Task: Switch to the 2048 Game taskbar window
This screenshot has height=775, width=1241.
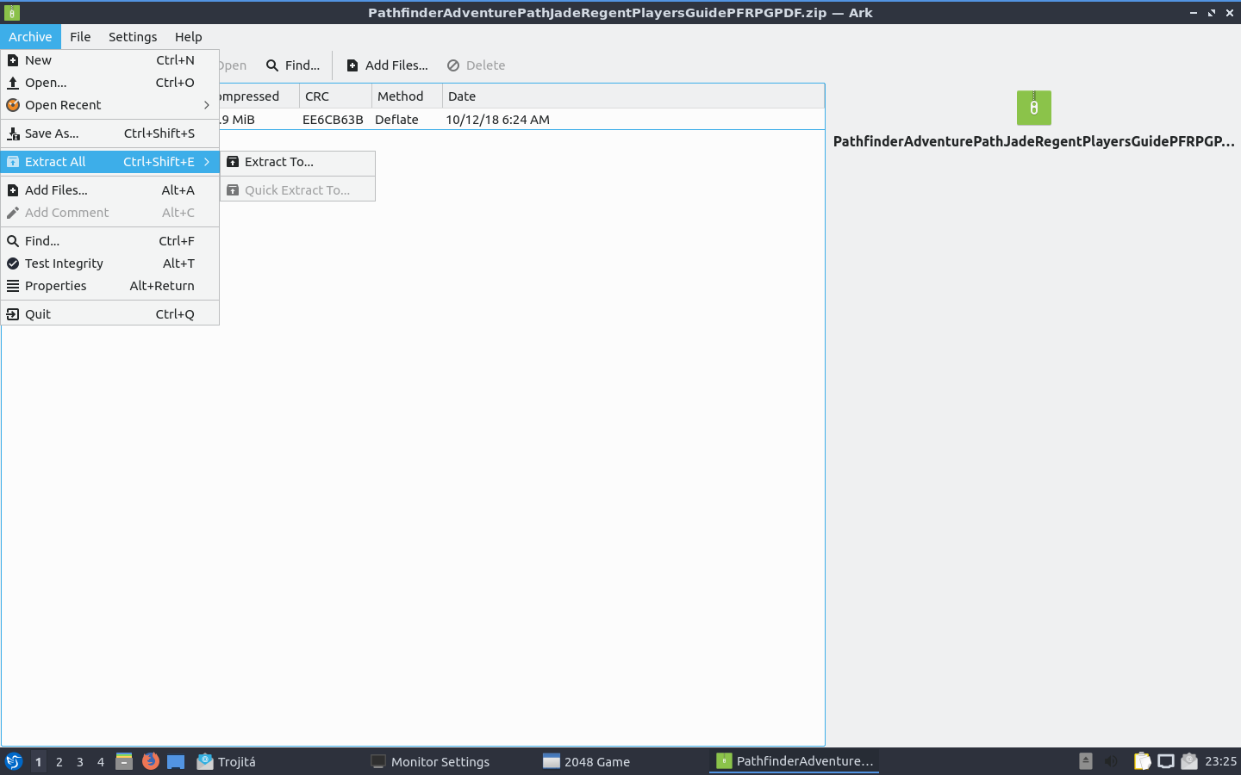Action: pos(596,762)
